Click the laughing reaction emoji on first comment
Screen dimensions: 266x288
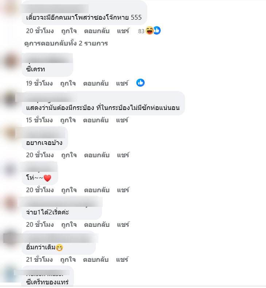[x=149, y=31]
